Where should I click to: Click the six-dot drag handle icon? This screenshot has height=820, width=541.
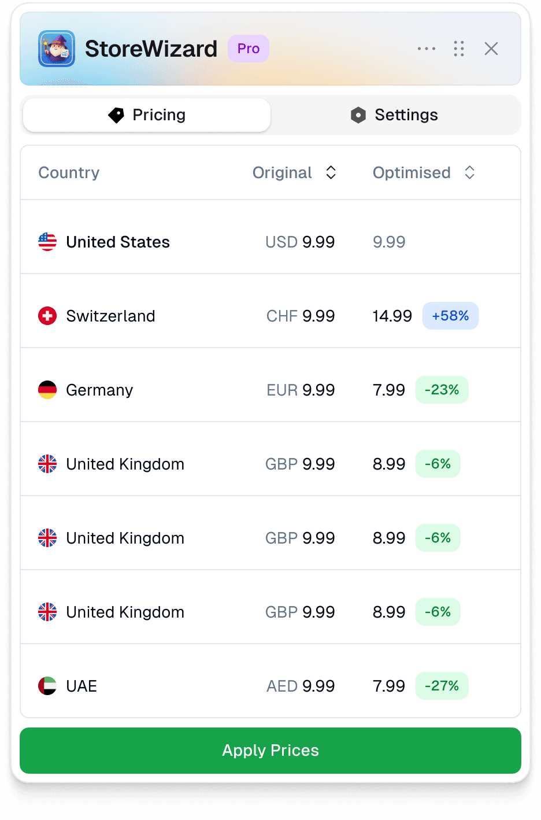pyautogui.click(x=459, y=49)
